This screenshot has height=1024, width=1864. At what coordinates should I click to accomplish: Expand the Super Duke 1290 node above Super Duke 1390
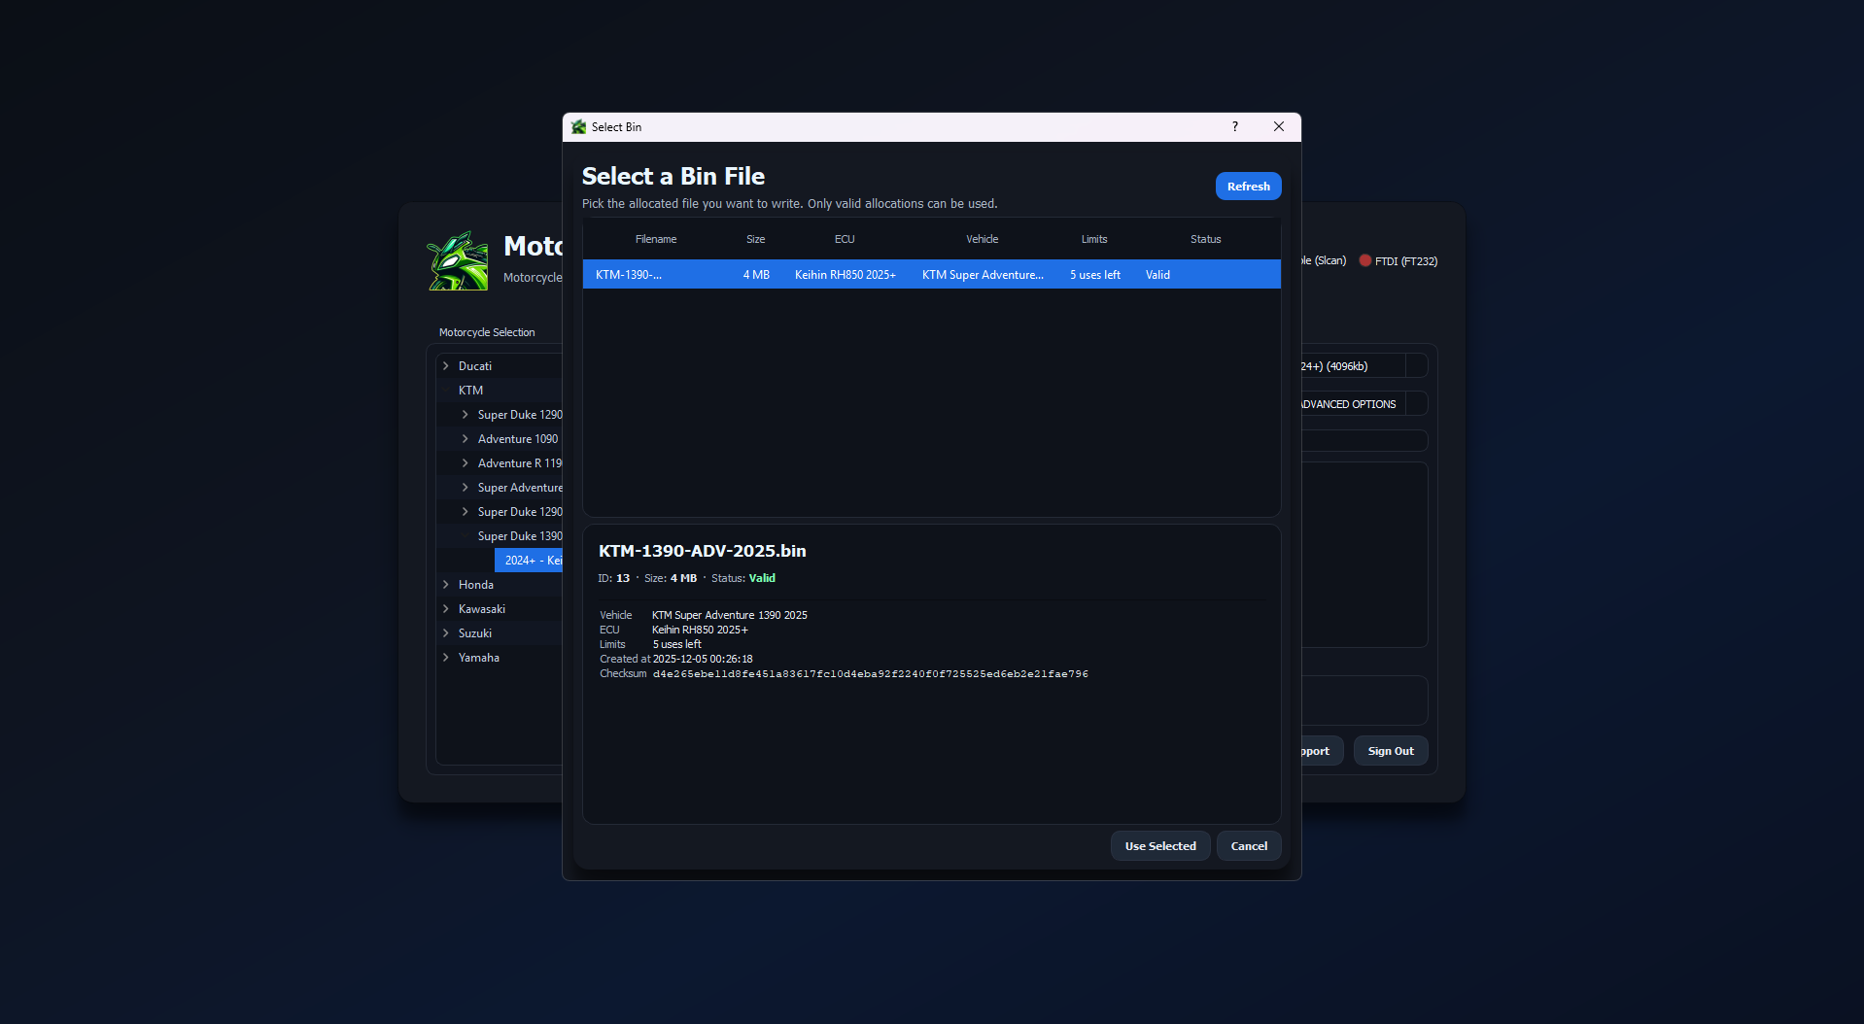[x=466, y=512]
